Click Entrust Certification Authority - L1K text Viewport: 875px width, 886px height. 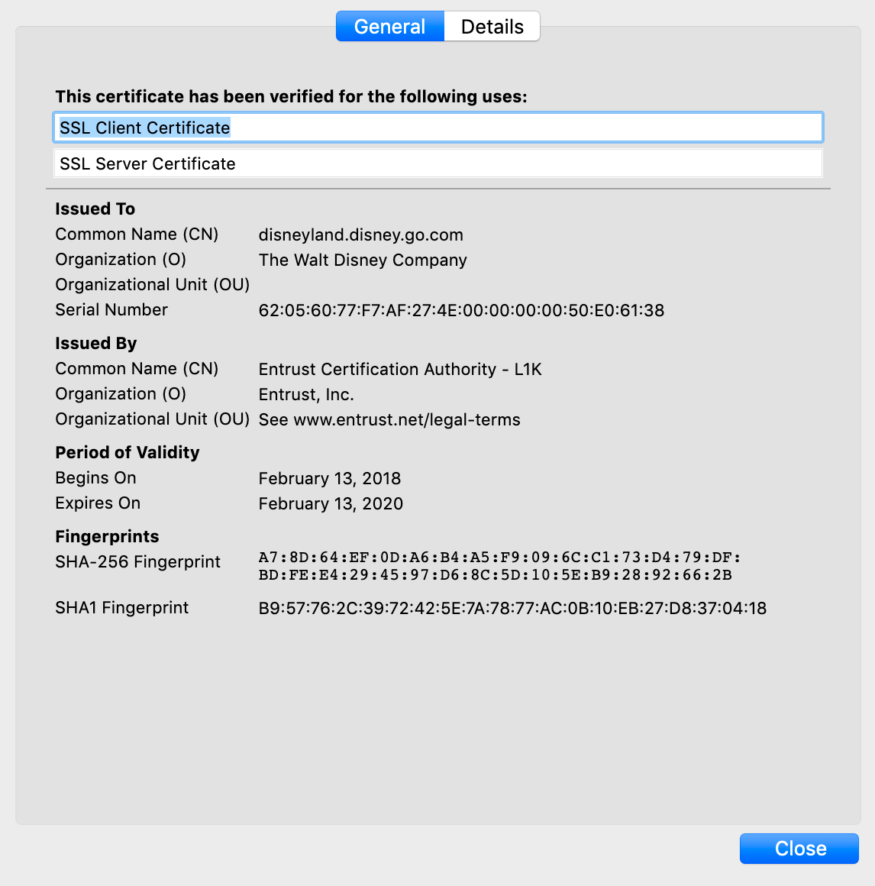[x=400, y=369]
